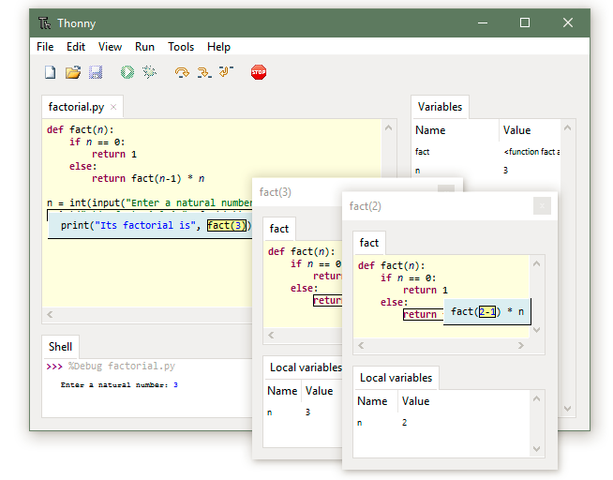Close the factorial.py editor tab
The height and width of the screenshot is (480, 613).
click(113, 108)
